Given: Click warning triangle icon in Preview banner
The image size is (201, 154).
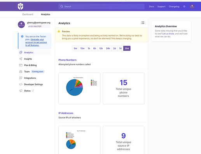Looking at the screenshot, I should point(59,31).
